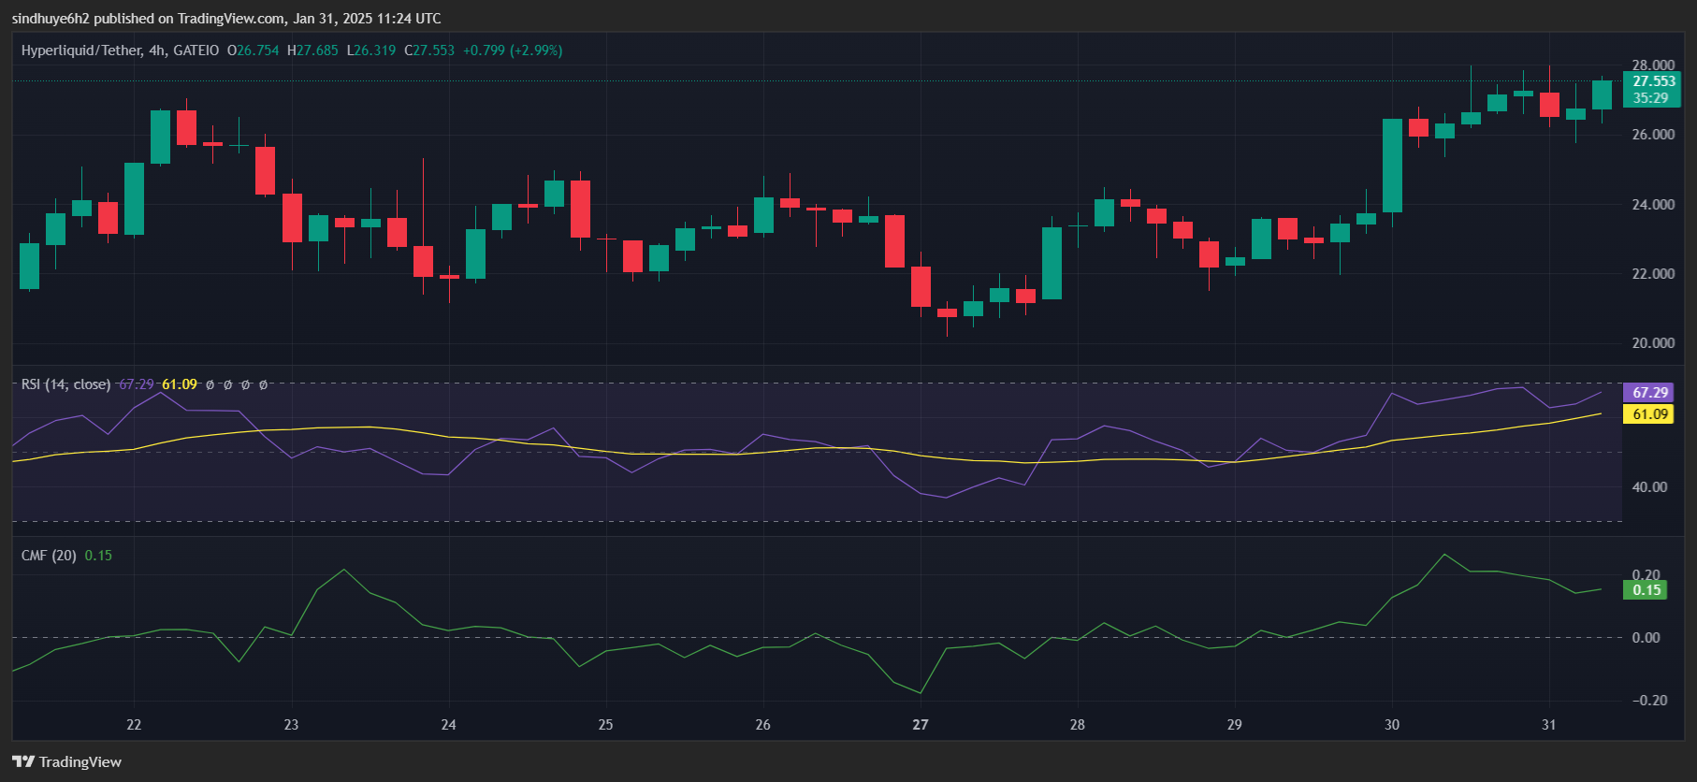1697x782 pixels.
Task: Click the change value +0.799 (+2.99%)
Action: pyautogui.click(x=513, y=51)
